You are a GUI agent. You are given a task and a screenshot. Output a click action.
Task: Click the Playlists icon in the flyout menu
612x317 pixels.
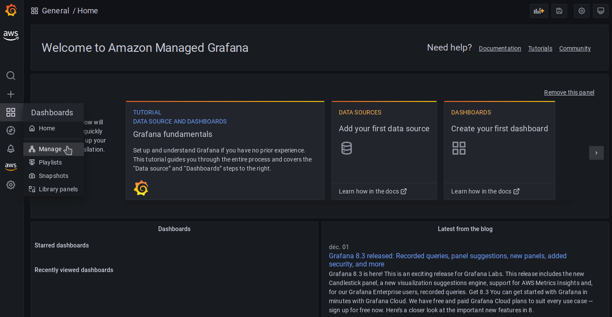[x=32, y=162]
